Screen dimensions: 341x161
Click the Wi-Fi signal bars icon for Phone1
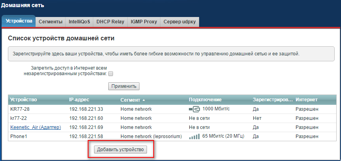coord(194,136)
